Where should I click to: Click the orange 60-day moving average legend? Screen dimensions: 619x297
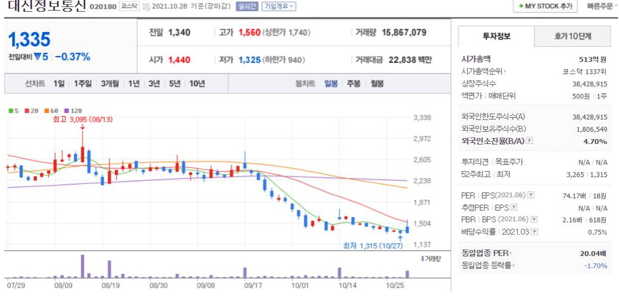[x=51, y=111]
